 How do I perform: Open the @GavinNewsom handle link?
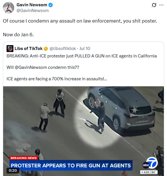(x=32, y=11)
